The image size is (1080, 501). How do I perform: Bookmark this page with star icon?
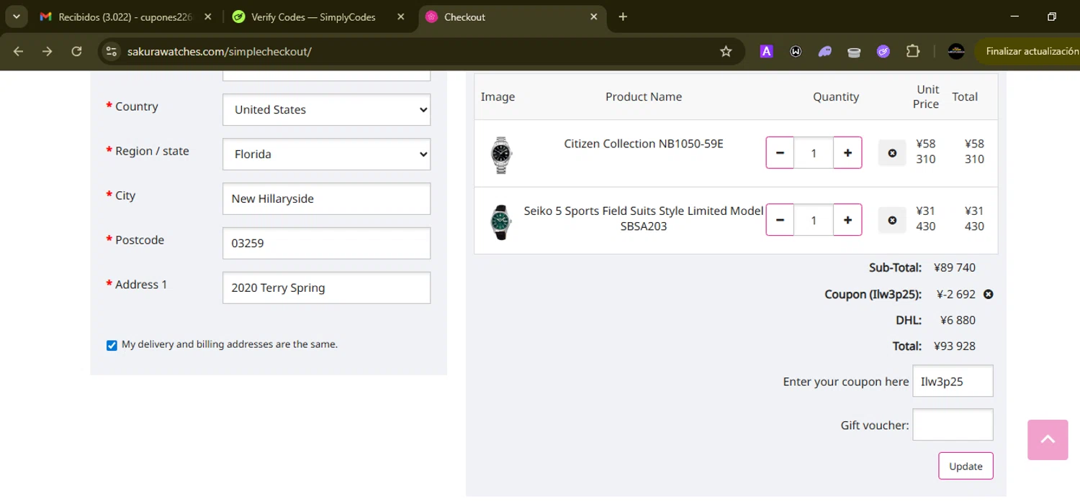[726, 51]
